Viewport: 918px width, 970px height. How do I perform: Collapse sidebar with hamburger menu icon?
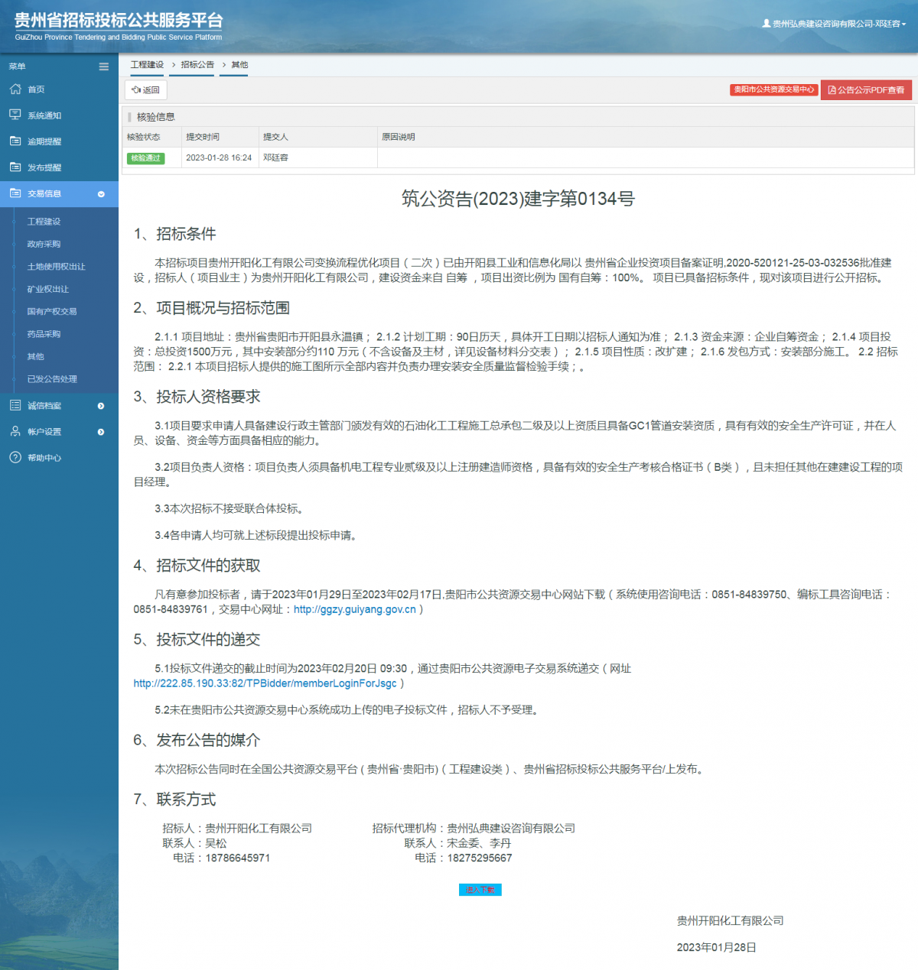coord(103,67)
